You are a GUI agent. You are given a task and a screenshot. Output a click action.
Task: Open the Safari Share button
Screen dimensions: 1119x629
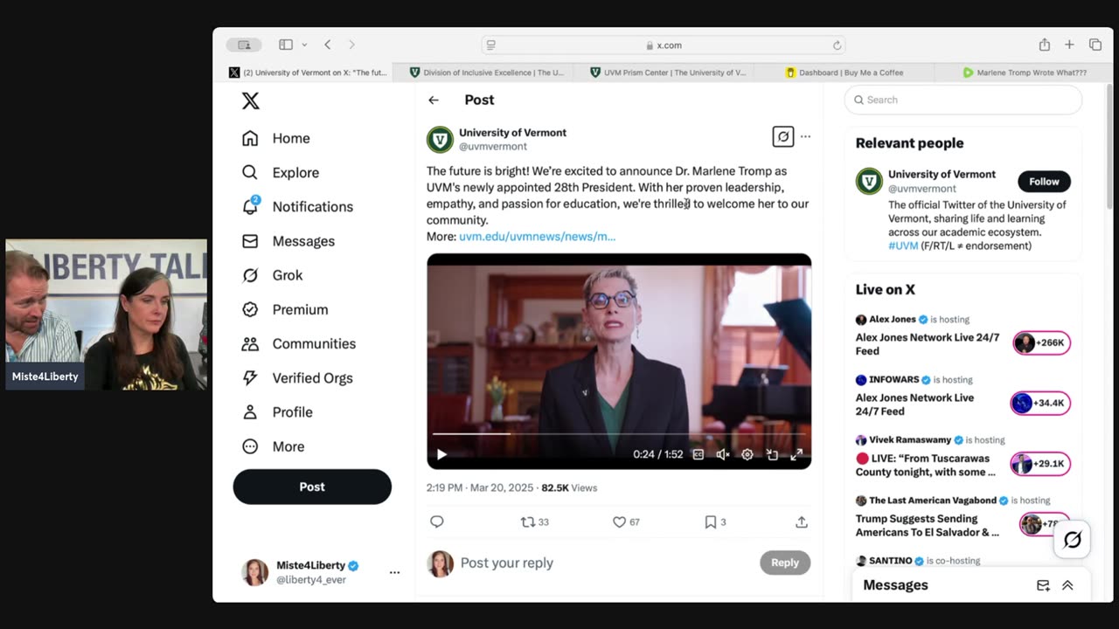[1045, 45]
